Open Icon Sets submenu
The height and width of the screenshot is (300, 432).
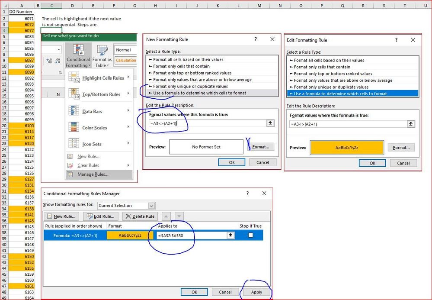click(99, 144)
